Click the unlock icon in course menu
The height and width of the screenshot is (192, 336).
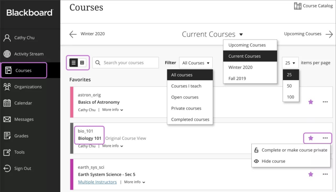pos(256,150)
